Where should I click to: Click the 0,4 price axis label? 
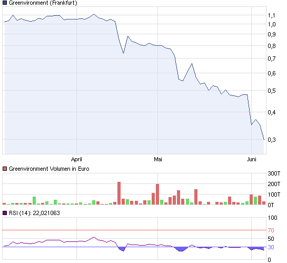tap(272, 112)
